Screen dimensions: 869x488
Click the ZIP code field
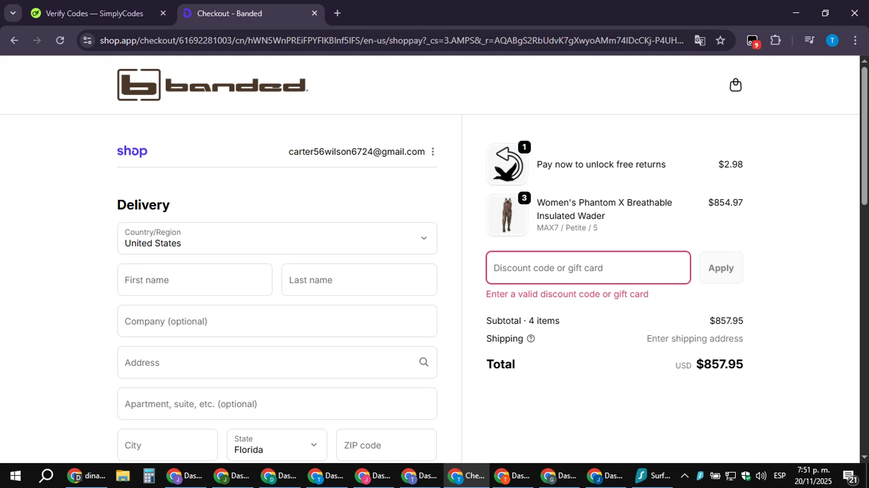click(386, 445)
